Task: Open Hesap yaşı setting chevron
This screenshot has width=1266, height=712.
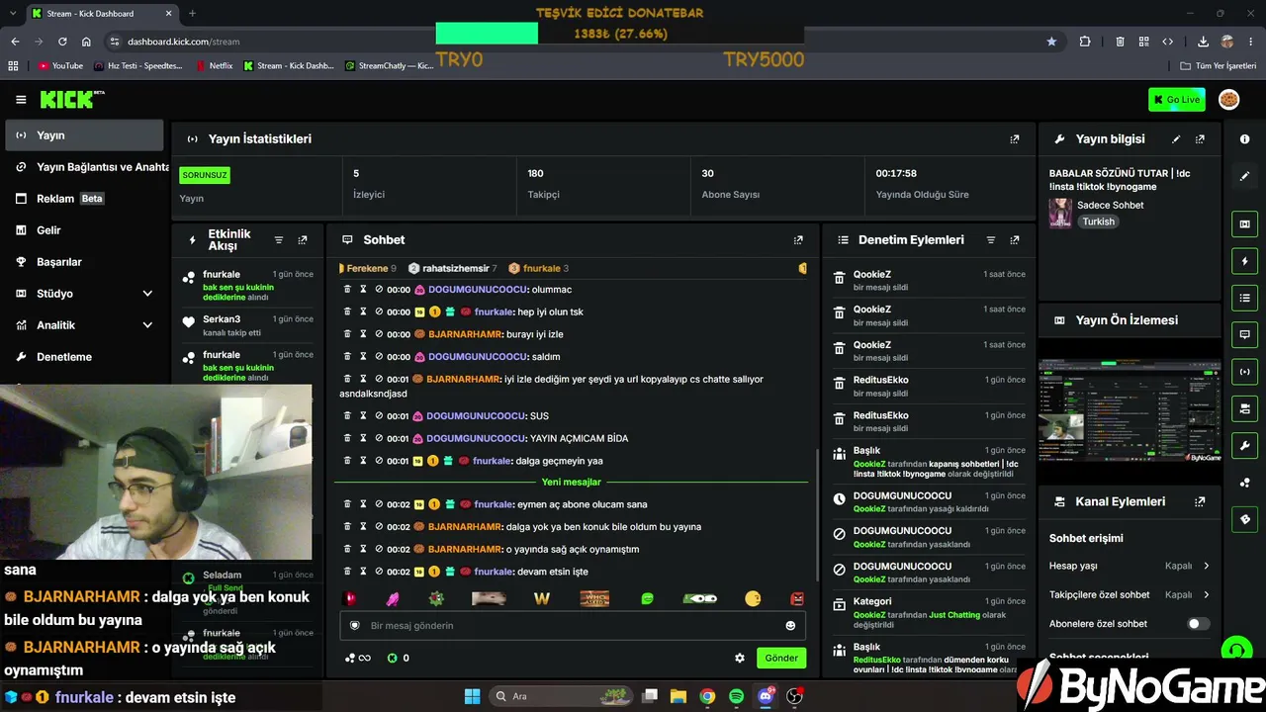Action: (x=1207, y=566)
